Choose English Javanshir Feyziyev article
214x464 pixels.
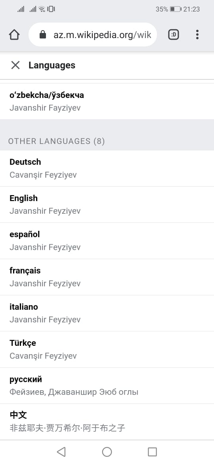pos(107,205)
